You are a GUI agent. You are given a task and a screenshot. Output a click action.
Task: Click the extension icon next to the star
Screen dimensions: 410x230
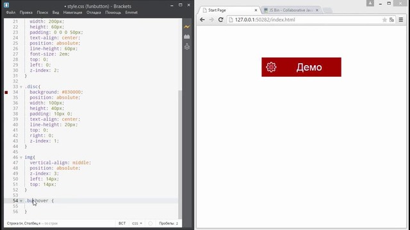tap(391, 20)
